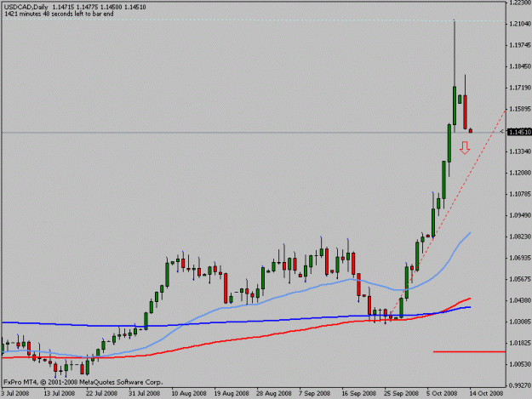Image resolution: width=532 pixels, height=399 pixels.
Task: Click the 16 Sep 2008 date label
Action: [358, 394]
